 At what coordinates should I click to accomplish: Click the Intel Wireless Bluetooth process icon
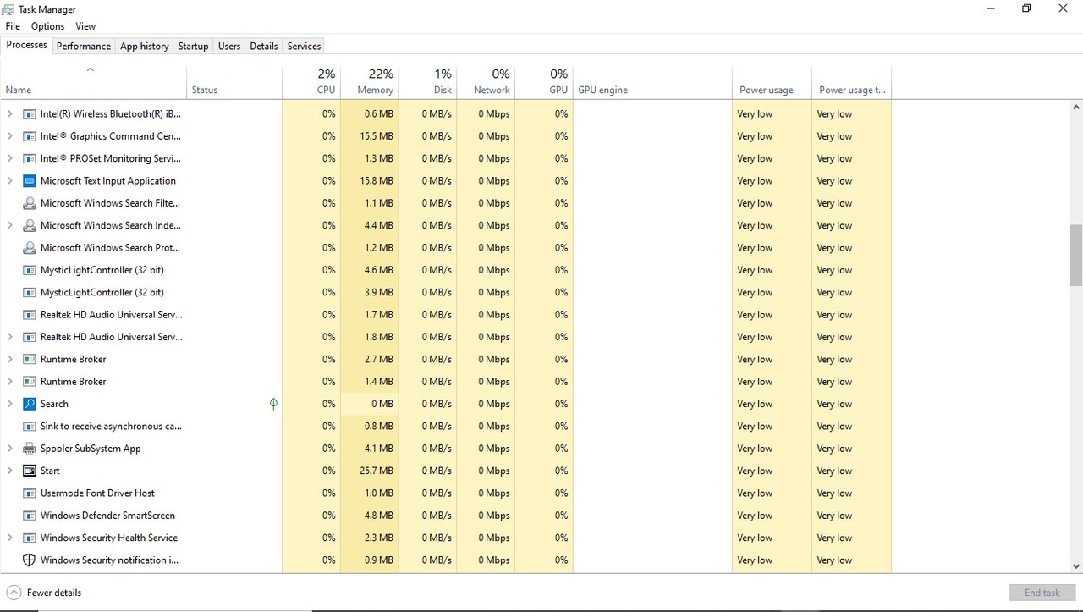click(x=30, y=113)
